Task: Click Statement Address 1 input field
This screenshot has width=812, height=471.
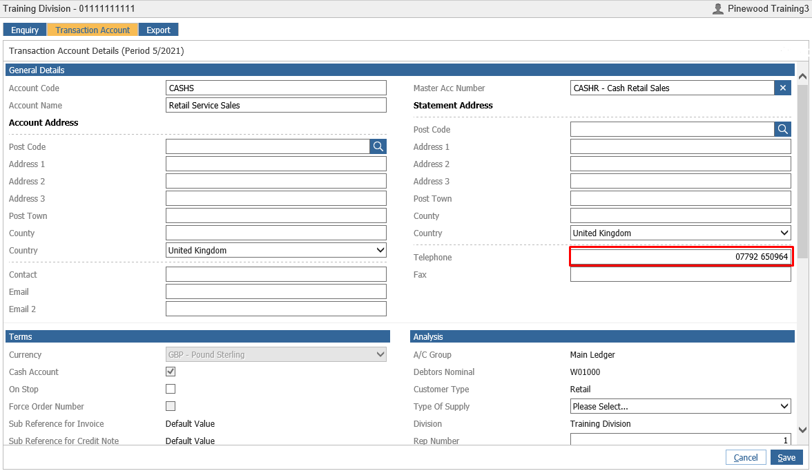Action: [681, 146]
